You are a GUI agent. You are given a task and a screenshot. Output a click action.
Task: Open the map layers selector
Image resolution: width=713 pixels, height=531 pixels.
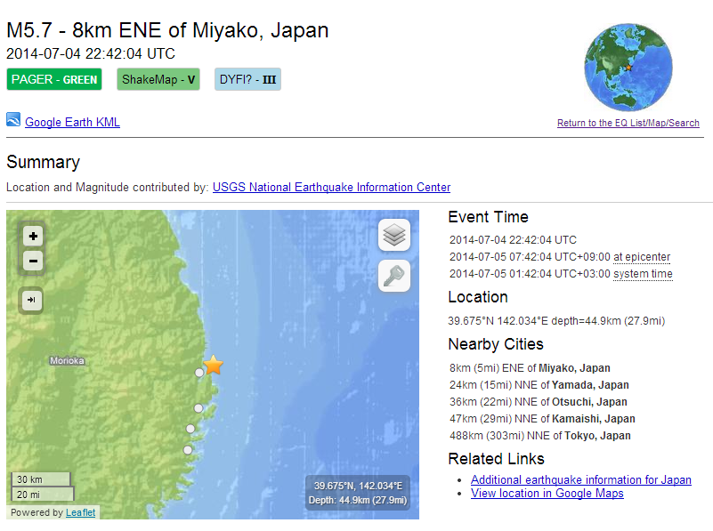pos(394,236)
